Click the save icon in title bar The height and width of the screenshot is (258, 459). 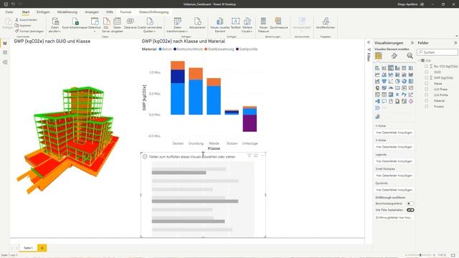pyautogui.click(x=6, y=4)
